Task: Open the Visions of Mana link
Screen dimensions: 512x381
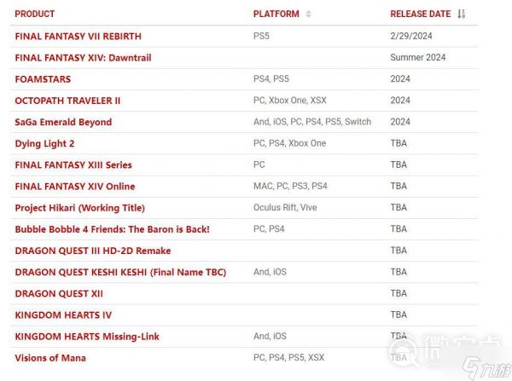Action: [x=50, y=358]
